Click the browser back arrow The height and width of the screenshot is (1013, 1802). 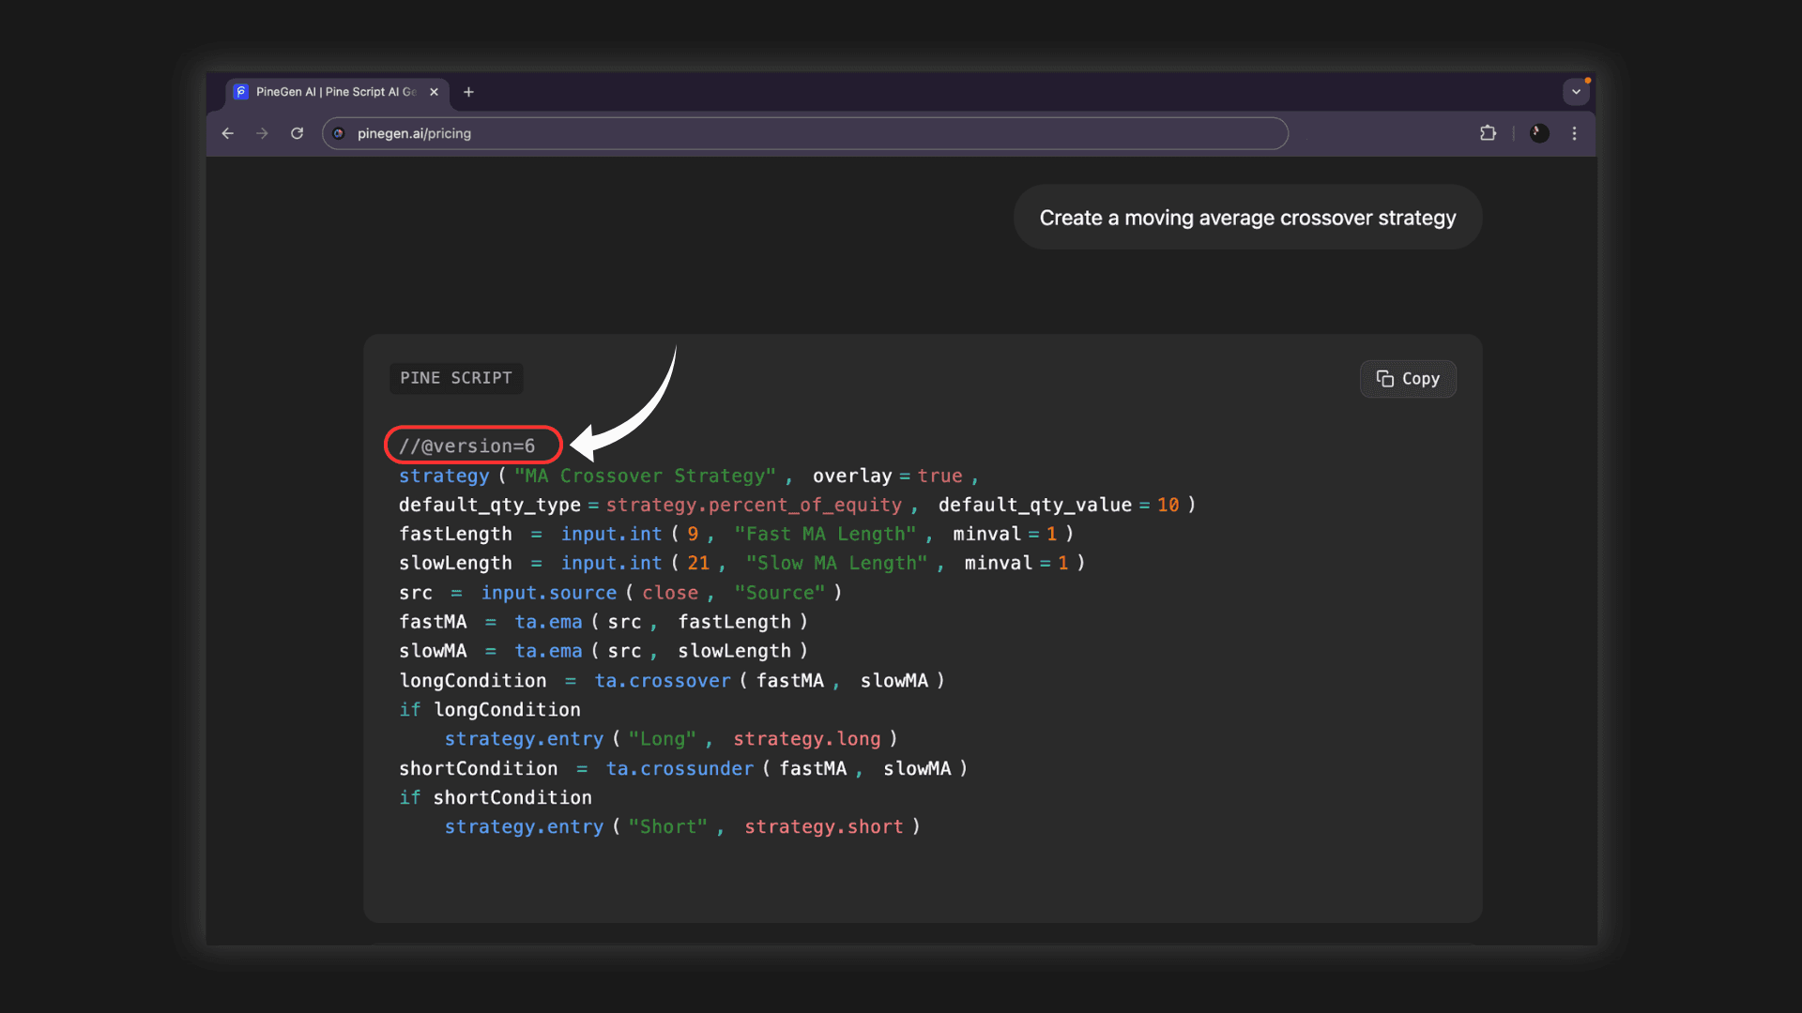227,133
